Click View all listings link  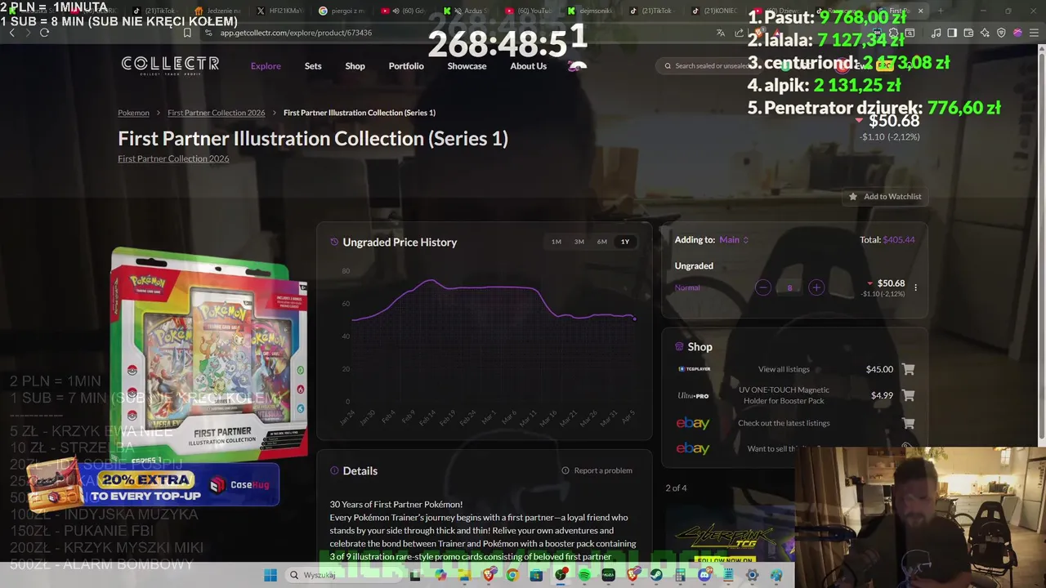coord(784,369)
